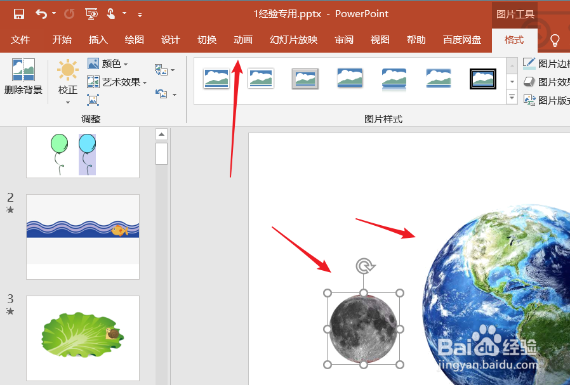The image size is (570, 385).
Task: Select the 格式 tab
Action: (514, 39)
